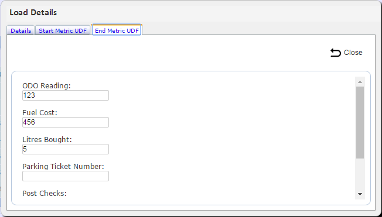Click empty white space inside the form panel

click(x=219, y=136)
